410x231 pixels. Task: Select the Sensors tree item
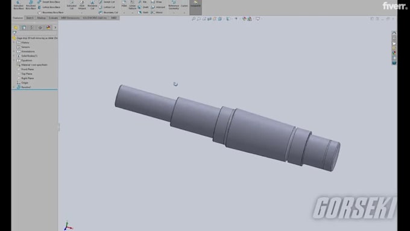25,47
